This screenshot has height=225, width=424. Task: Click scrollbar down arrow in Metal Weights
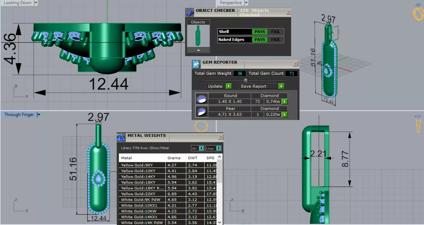tap(220, 222)
